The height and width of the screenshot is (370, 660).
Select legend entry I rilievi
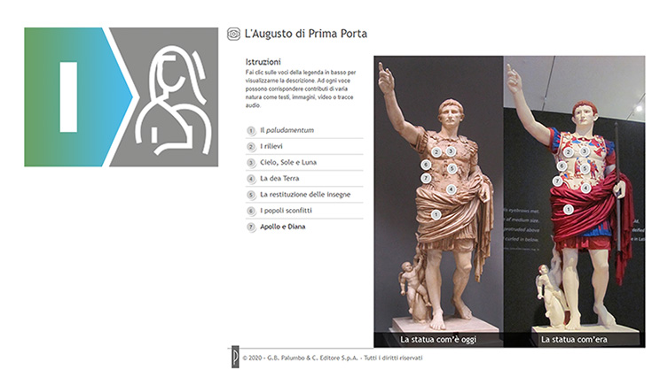pos(304,147)
